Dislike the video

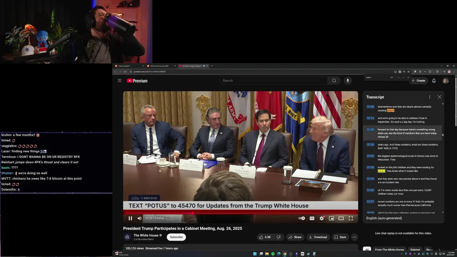tap(279, 237)
